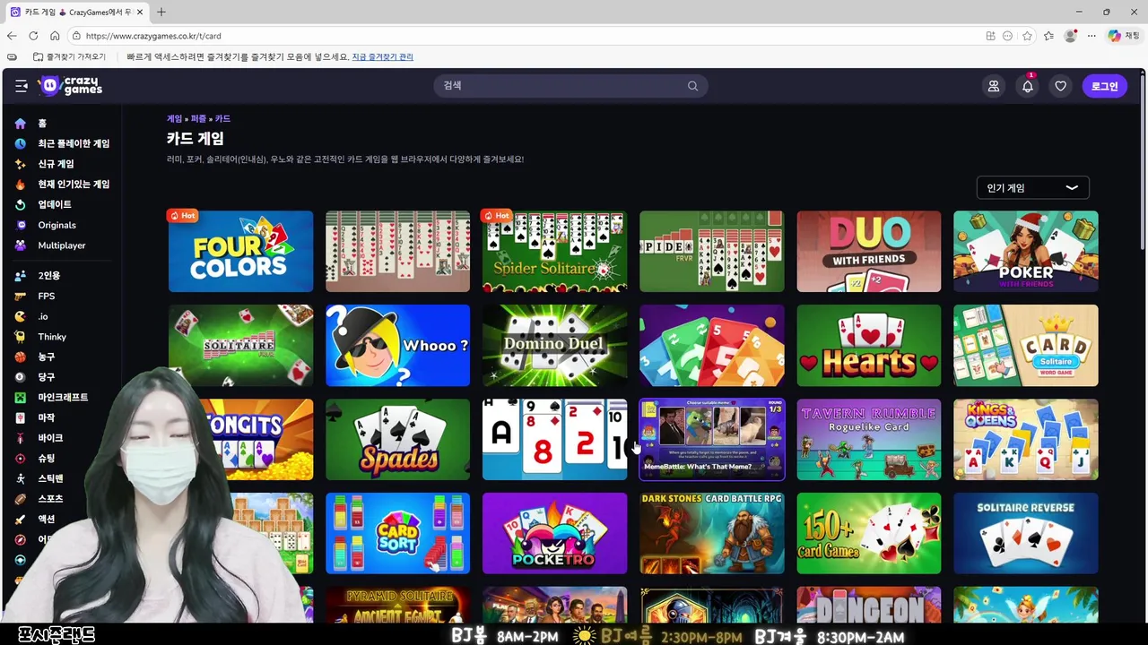Expand the 인기 게임 sort dropdown

coord(1032,188)
